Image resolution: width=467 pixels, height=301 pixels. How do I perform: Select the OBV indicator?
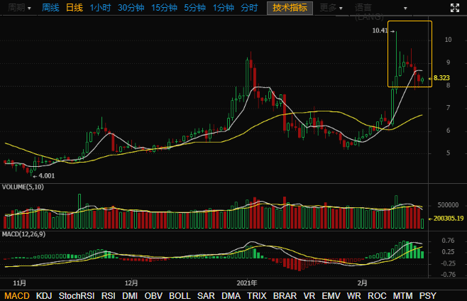(x=153, y=295)
